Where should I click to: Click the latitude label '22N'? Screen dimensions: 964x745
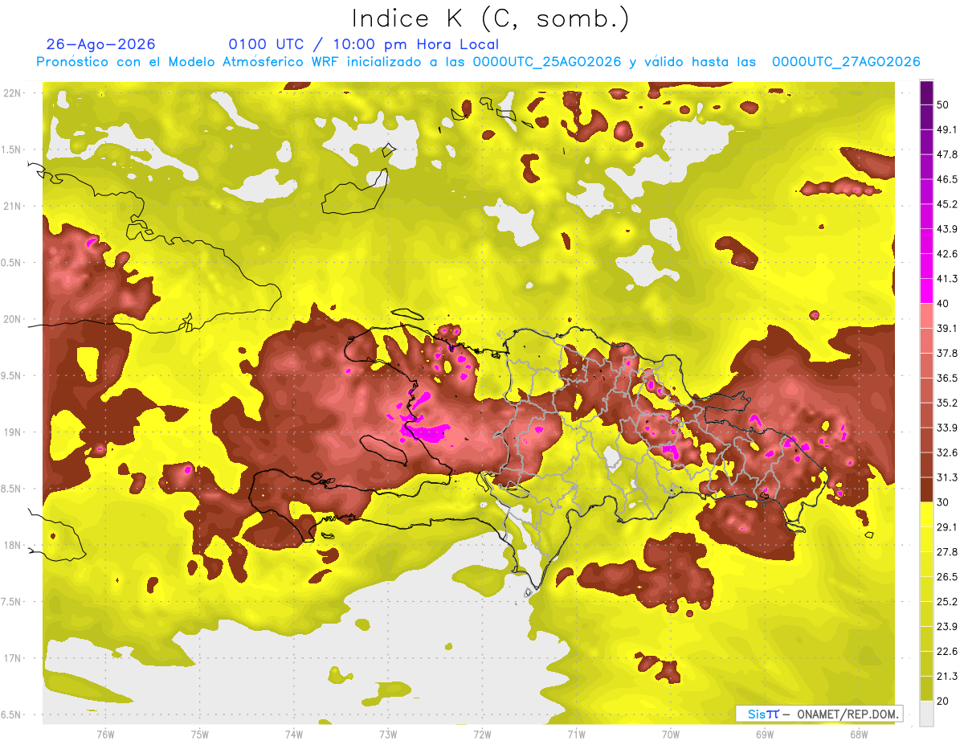14,93
